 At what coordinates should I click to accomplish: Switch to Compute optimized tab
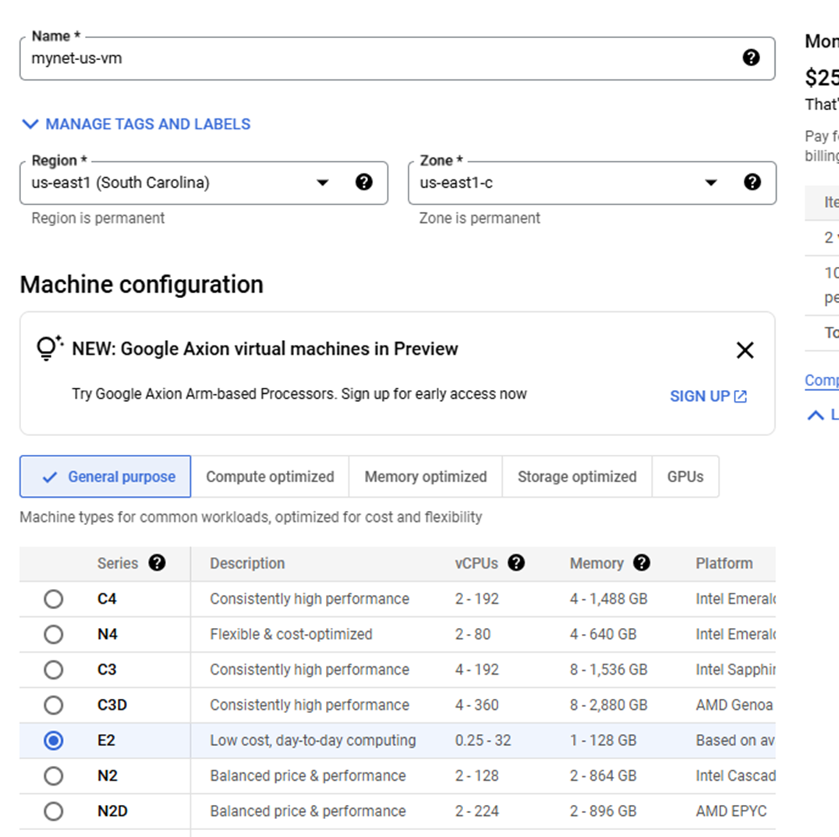coord(271,477)
